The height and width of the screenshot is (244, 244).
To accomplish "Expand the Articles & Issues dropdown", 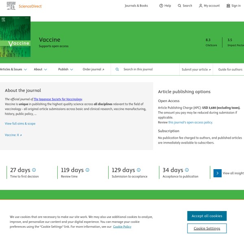I will (13, 70).
